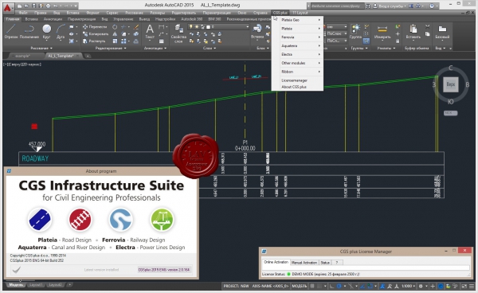Image resolution: width=478 pixels, height=293 pixels.
Task: Open Layer Properties (Свойства слоя)
Action: pos(178,33)
